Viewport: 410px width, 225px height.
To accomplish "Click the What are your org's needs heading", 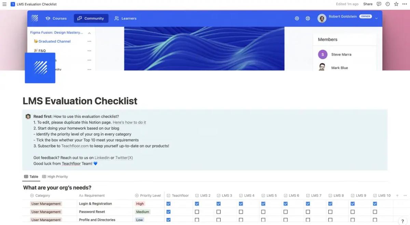I will [57, 187].
